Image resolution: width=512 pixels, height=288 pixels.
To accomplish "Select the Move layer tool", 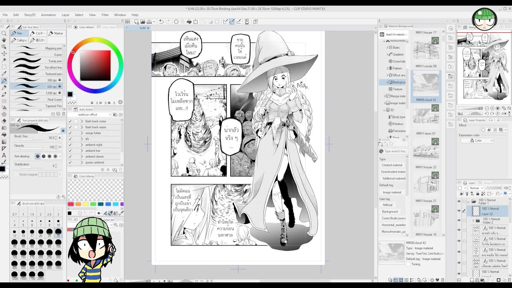I will click(x=4, y=54).
